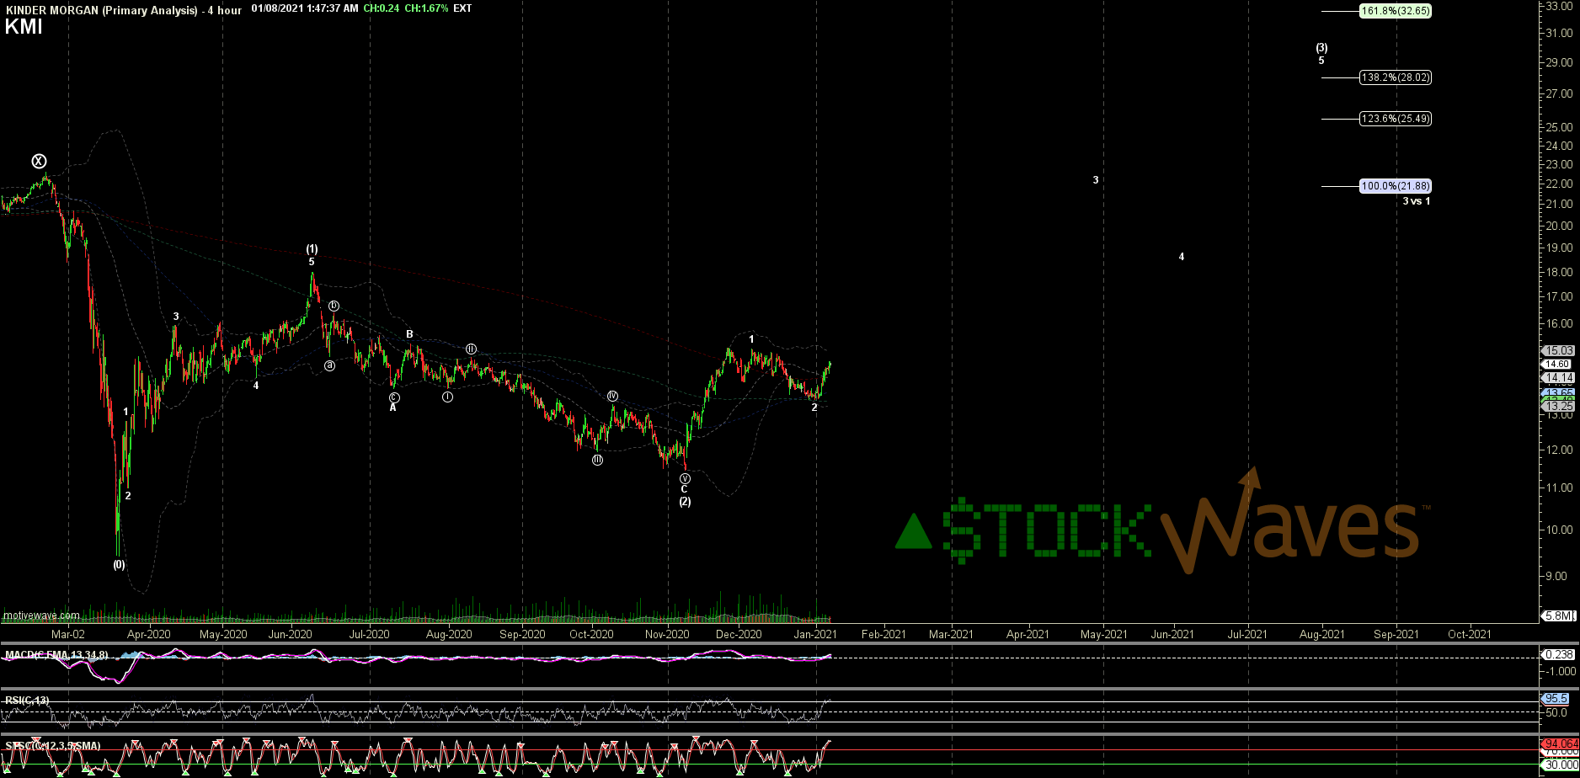Click the 14.14 price tag on axis

click(1558, 378)
